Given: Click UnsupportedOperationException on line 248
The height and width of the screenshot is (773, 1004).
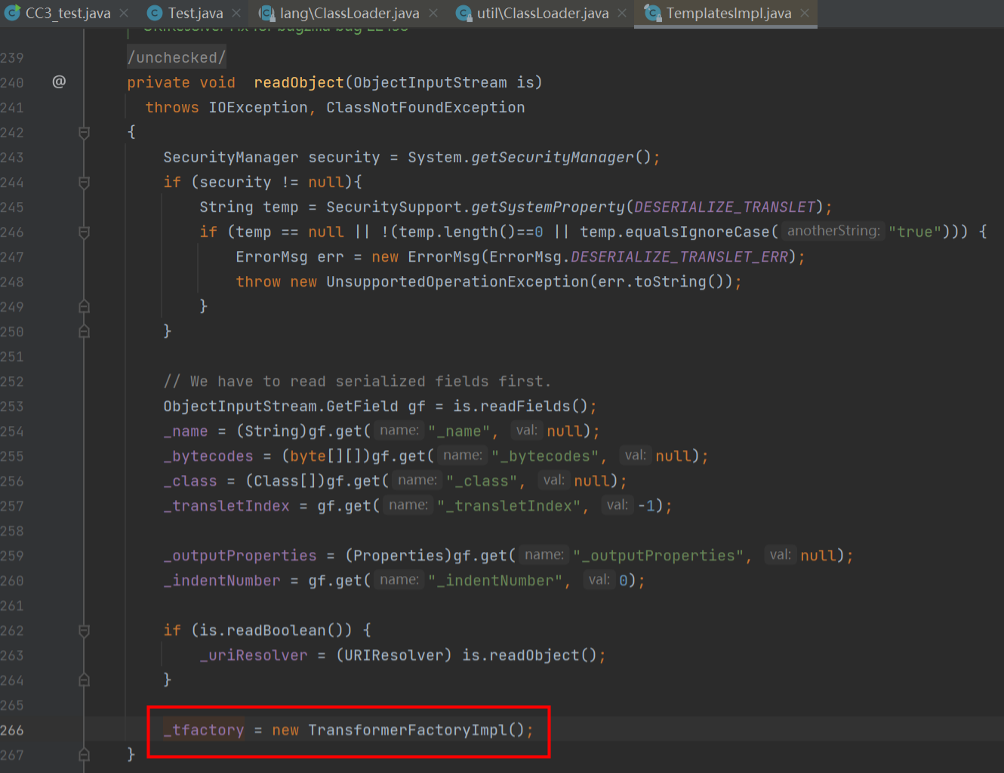Looking at the screenshot, I should 457,281.
